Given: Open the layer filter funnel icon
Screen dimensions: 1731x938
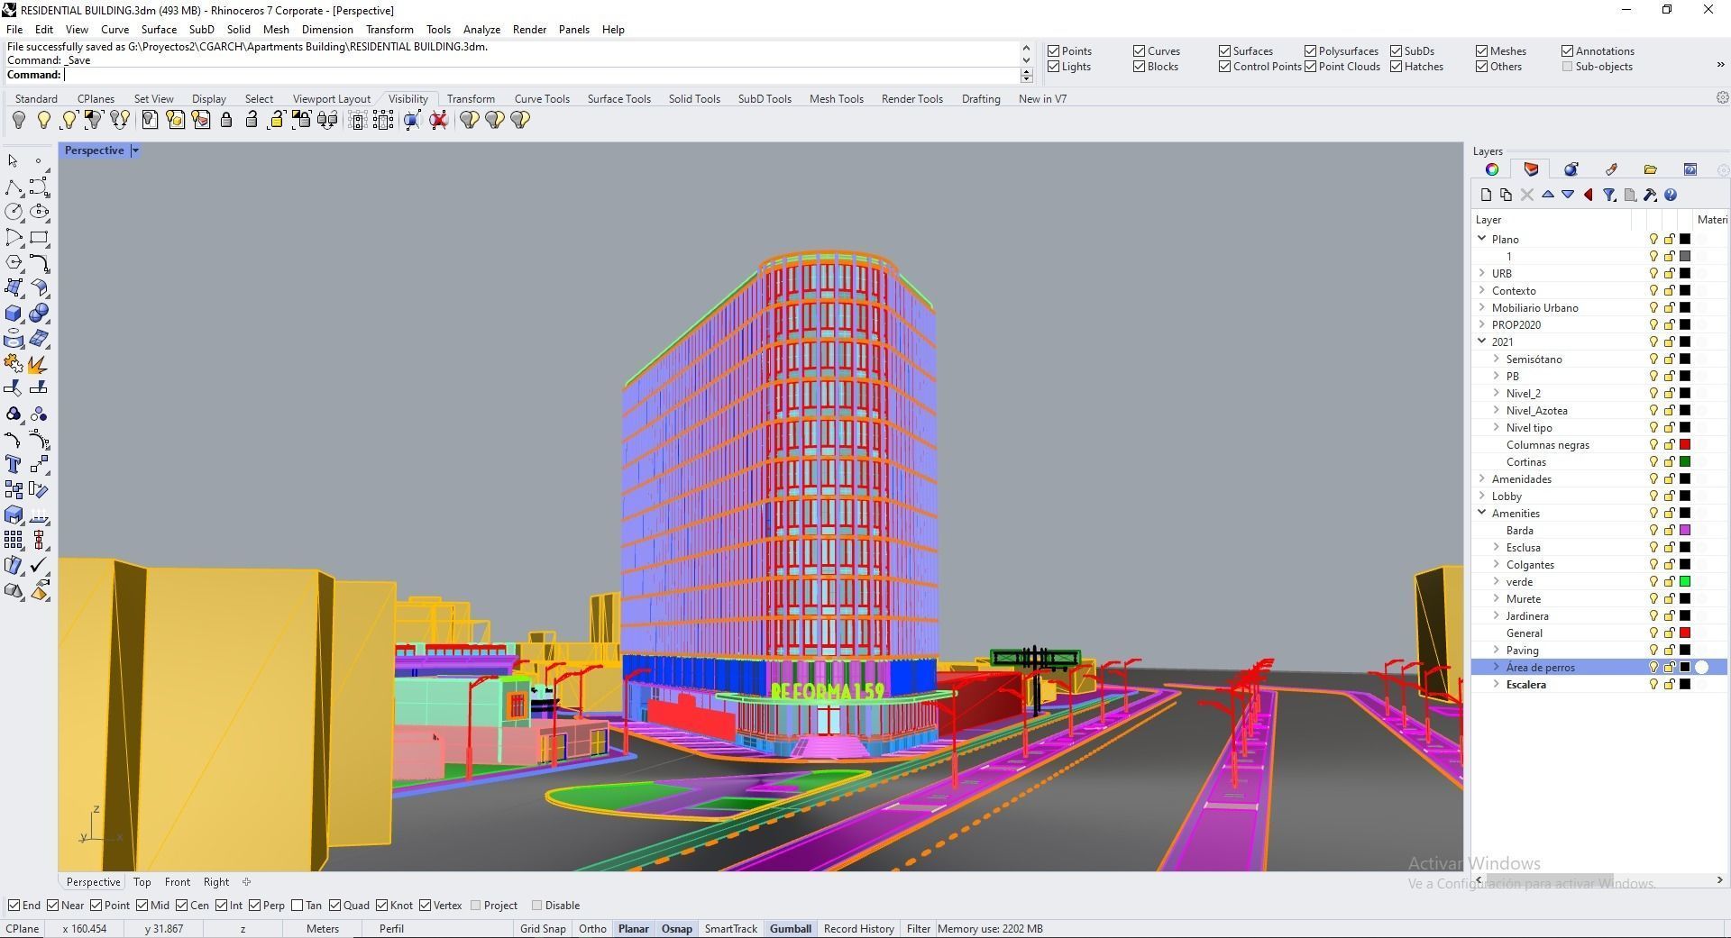Looking at the screenshot, I should tap(1609, 195).
